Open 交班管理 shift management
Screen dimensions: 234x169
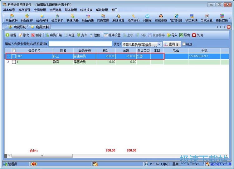point(103,18)
